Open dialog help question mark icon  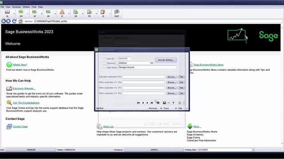click(174, 103)
